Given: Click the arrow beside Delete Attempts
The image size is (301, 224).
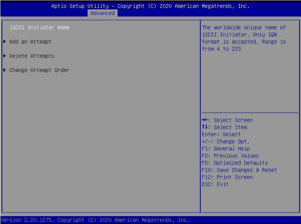Looking at the screenshot, I should [x=5, y=56].
